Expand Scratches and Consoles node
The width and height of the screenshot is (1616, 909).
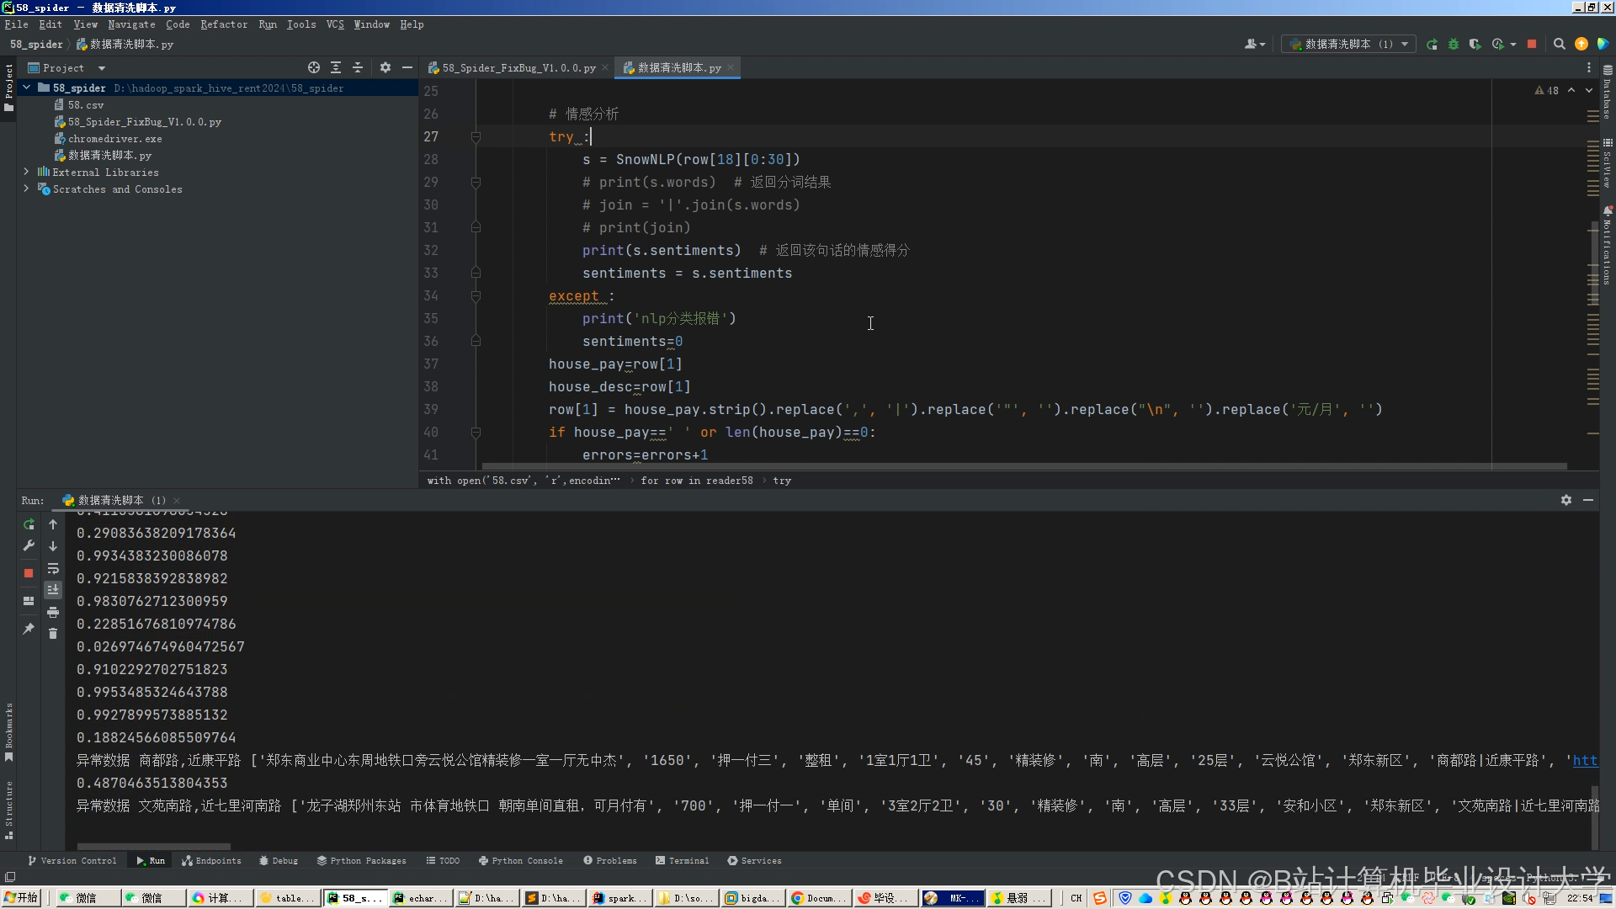(26, 189)
